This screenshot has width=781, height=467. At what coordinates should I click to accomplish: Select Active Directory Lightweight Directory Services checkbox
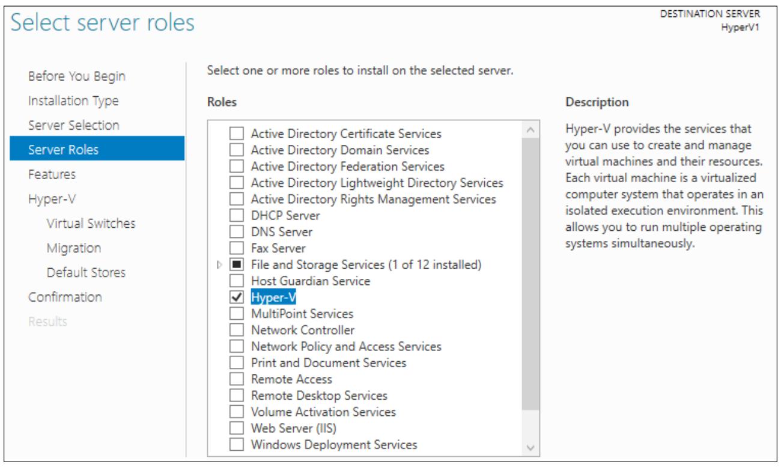(237, 183)
